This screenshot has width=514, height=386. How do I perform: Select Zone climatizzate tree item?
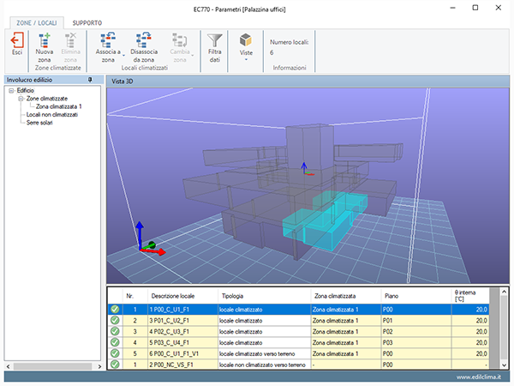click(x=47, y=99)
